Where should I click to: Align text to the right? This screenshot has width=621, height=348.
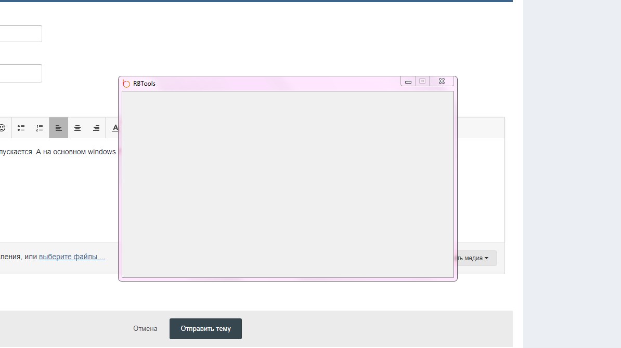(x=96, y=128)
